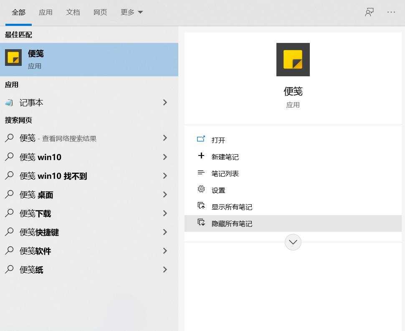Open the three-dot options menu
The height and width of the screenshot is (331, 405).
tap(391, 12)
